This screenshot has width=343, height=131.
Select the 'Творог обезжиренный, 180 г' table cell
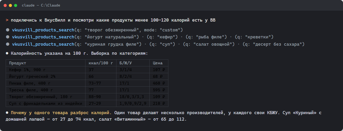point(46,97)
